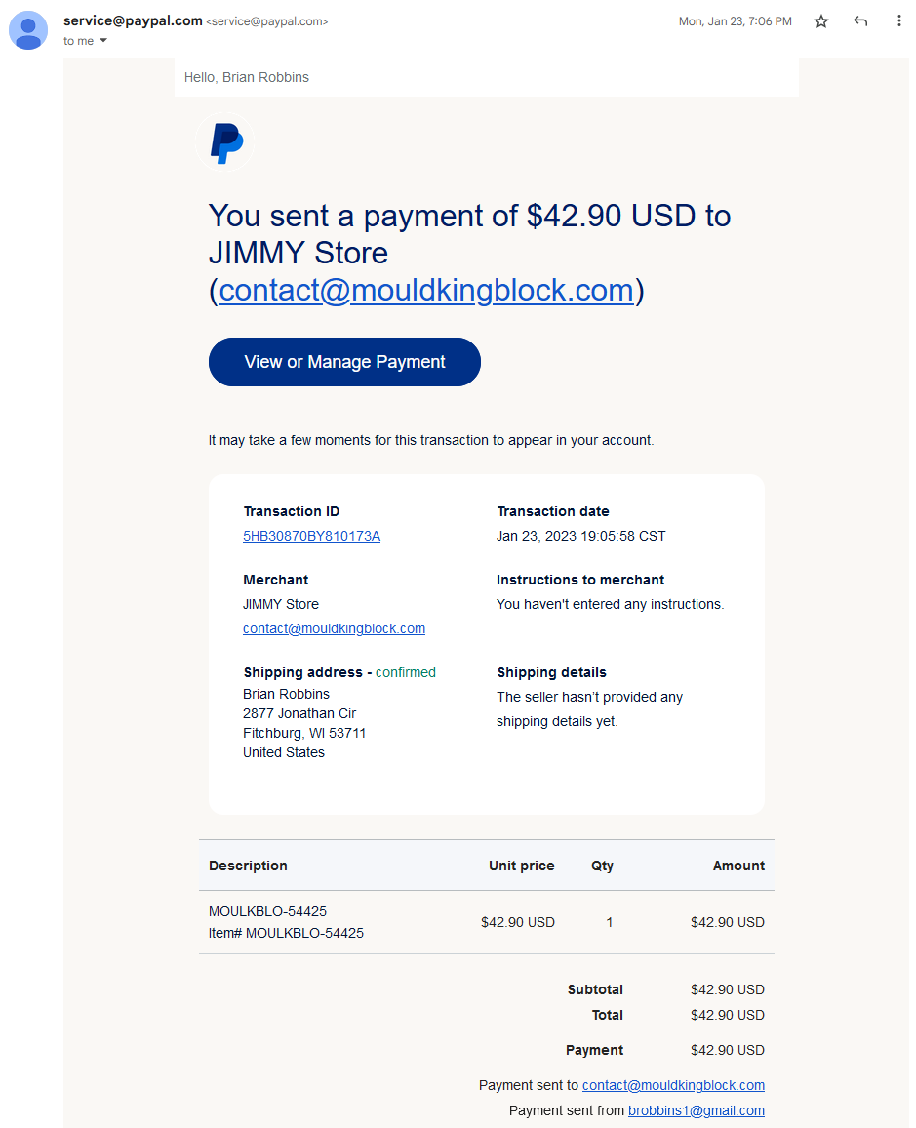Click the confirmed shipping address status
Screen dimensions: 916x1128
406,672
